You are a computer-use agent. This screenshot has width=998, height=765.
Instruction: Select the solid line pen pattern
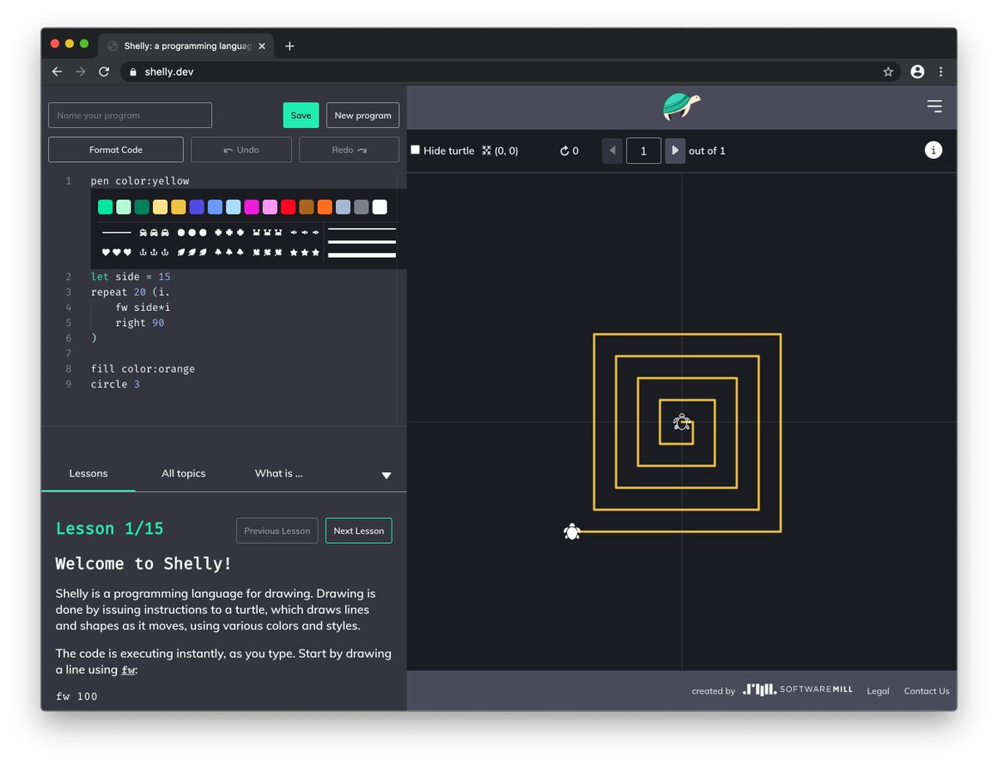point(116,233)
